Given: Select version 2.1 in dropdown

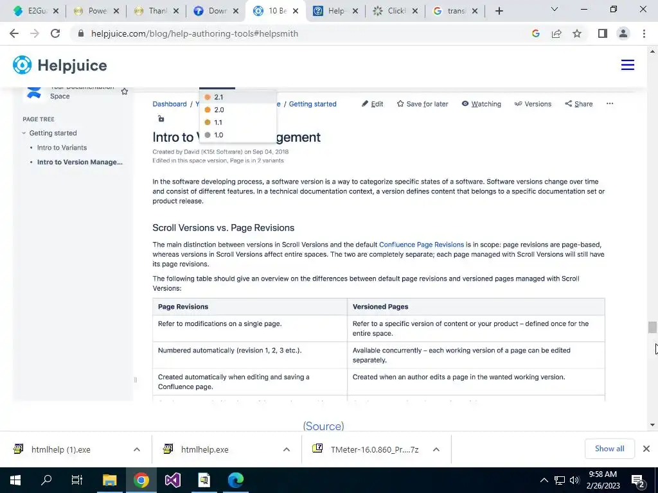Looking at the screenshot, I should 238,97.
